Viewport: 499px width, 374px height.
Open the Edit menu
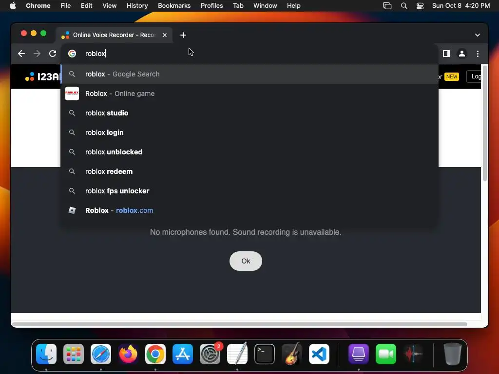coord(87,6)
